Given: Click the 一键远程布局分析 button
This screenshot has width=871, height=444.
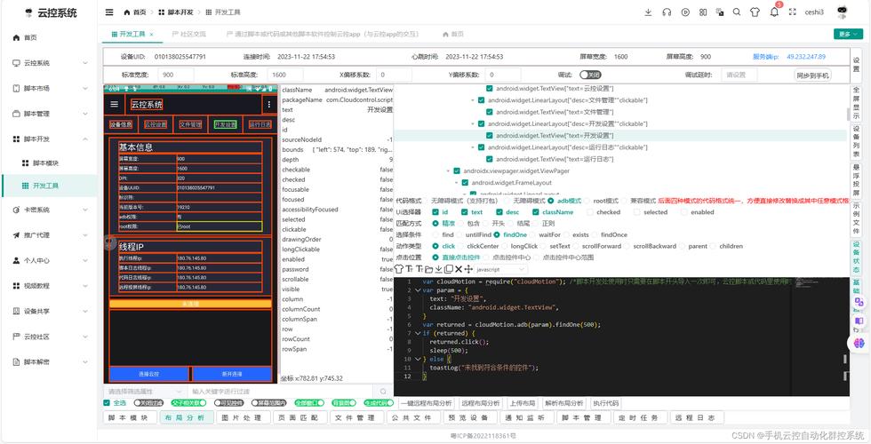Looking at the screenshot, I should coord(427,403).
